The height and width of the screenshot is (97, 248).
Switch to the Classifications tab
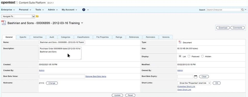click(x=83, y=37)
